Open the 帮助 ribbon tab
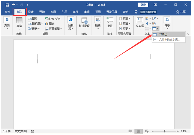This screenshot has height=135, width=194. (x=126, y=12)
